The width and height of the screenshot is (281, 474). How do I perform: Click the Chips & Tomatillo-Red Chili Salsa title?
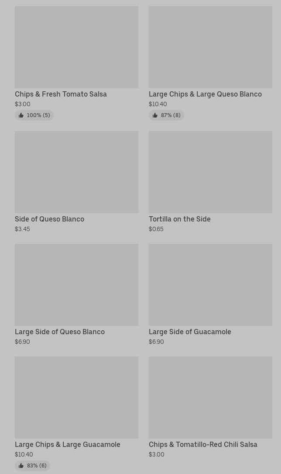203,445
